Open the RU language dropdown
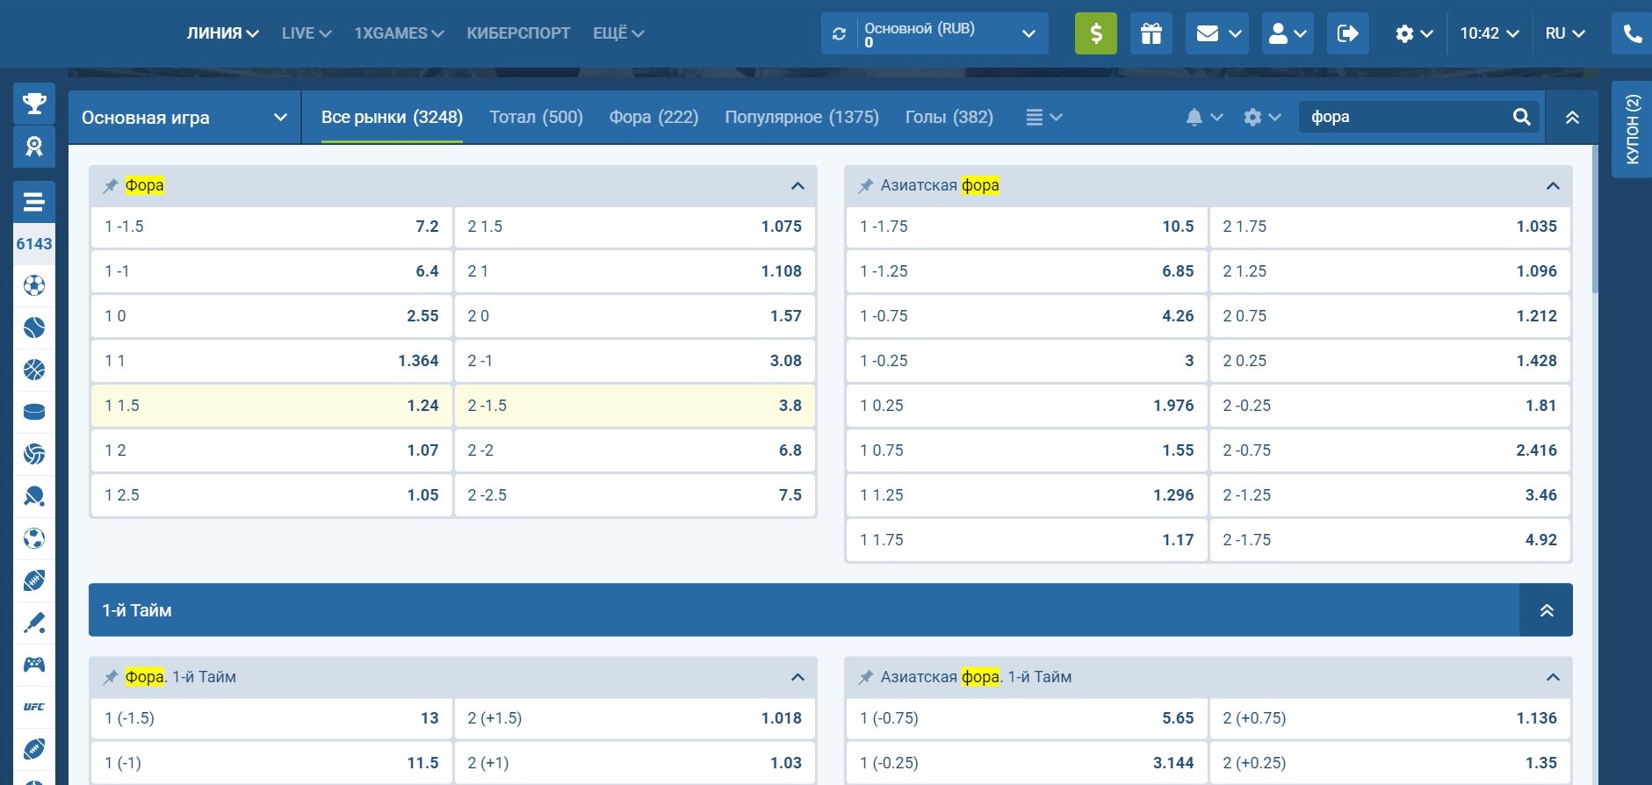Viewport: 1652px width, 785px height. click(1565, 33)
